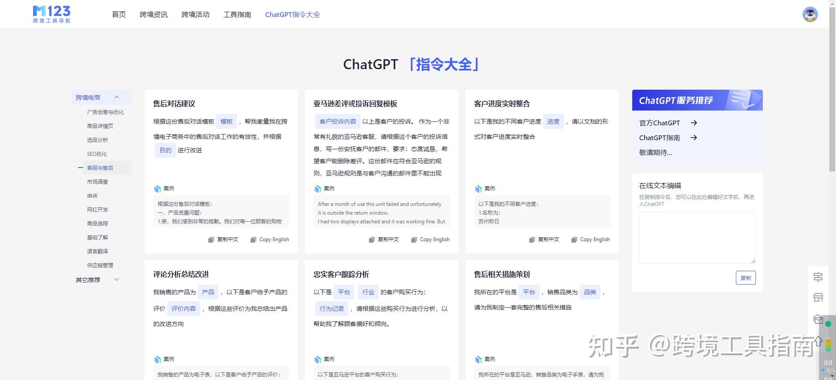Click the storefront icon in floating sidebar
The height and width of the screenshot is (380, 836).
[x=818, y=298]
